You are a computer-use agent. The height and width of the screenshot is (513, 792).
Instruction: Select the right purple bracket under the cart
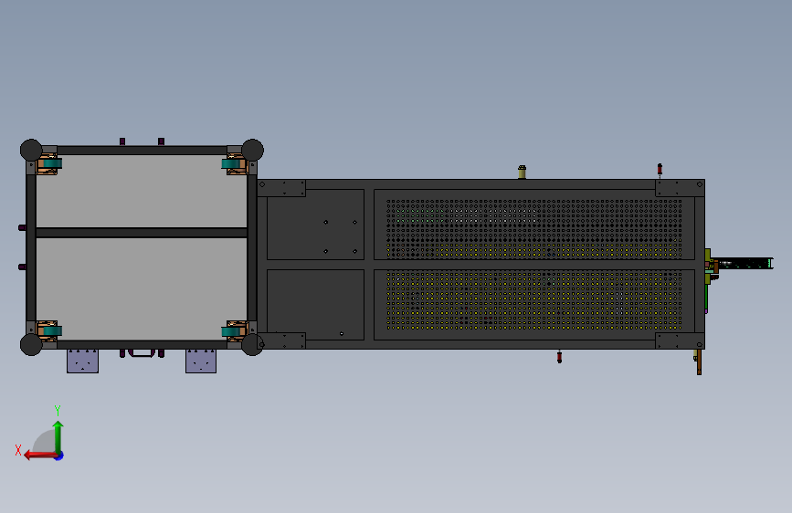point(201,361)
